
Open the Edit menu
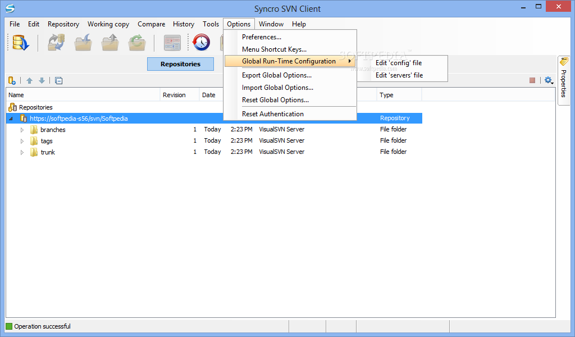click(33, 24)
